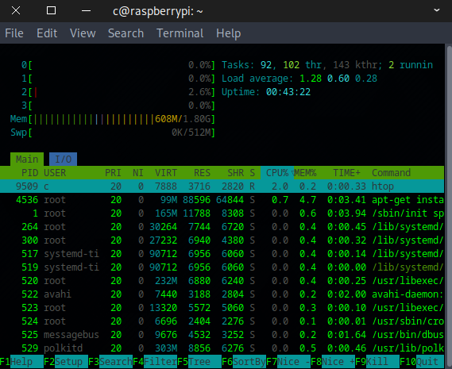Select process row with PID 300
Screen dimensions: 452x369
[x=222, y=240]
